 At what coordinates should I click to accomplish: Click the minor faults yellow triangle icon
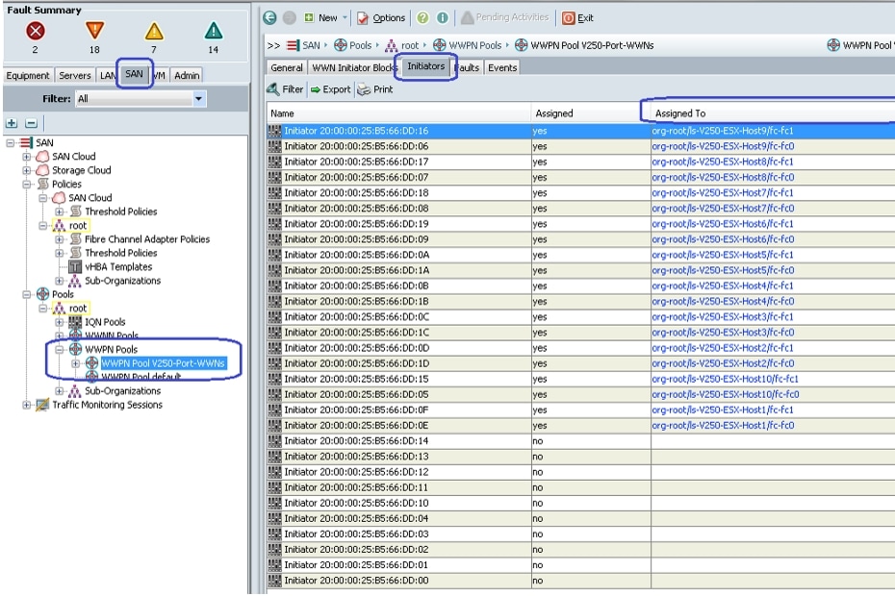(x=153, y=32)
